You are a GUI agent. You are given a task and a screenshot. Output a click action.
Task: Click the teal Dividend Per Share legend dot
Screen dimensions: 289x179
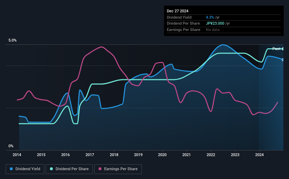click(x=51, y=169)
